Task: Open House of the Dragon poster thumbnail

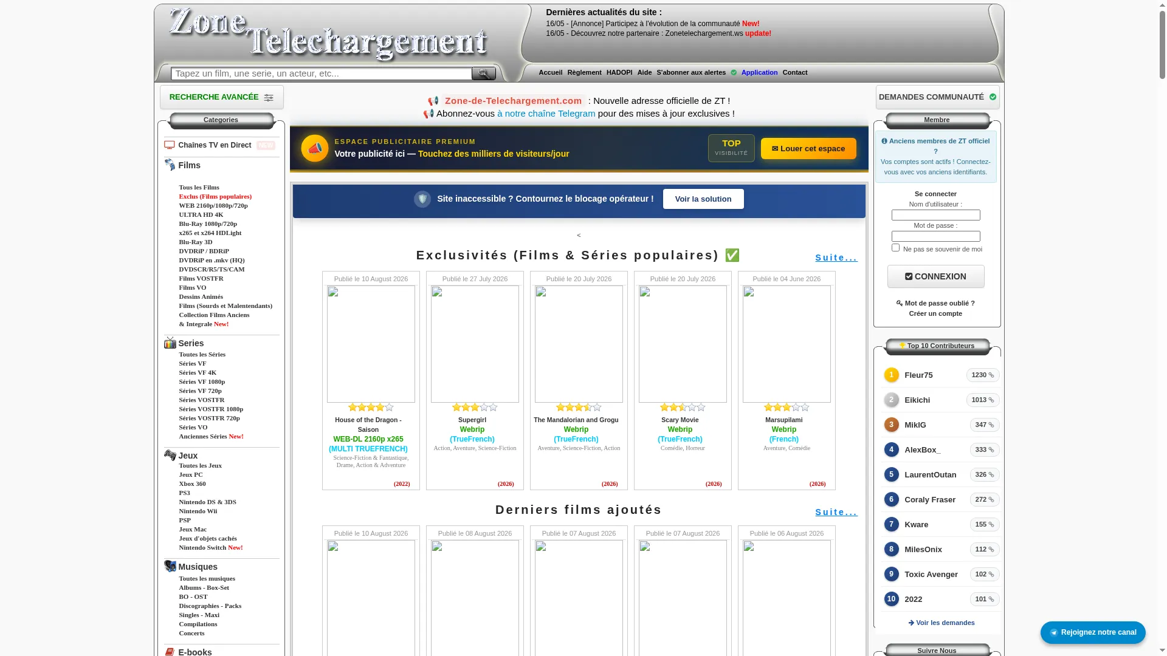Action: coord(371,344)
